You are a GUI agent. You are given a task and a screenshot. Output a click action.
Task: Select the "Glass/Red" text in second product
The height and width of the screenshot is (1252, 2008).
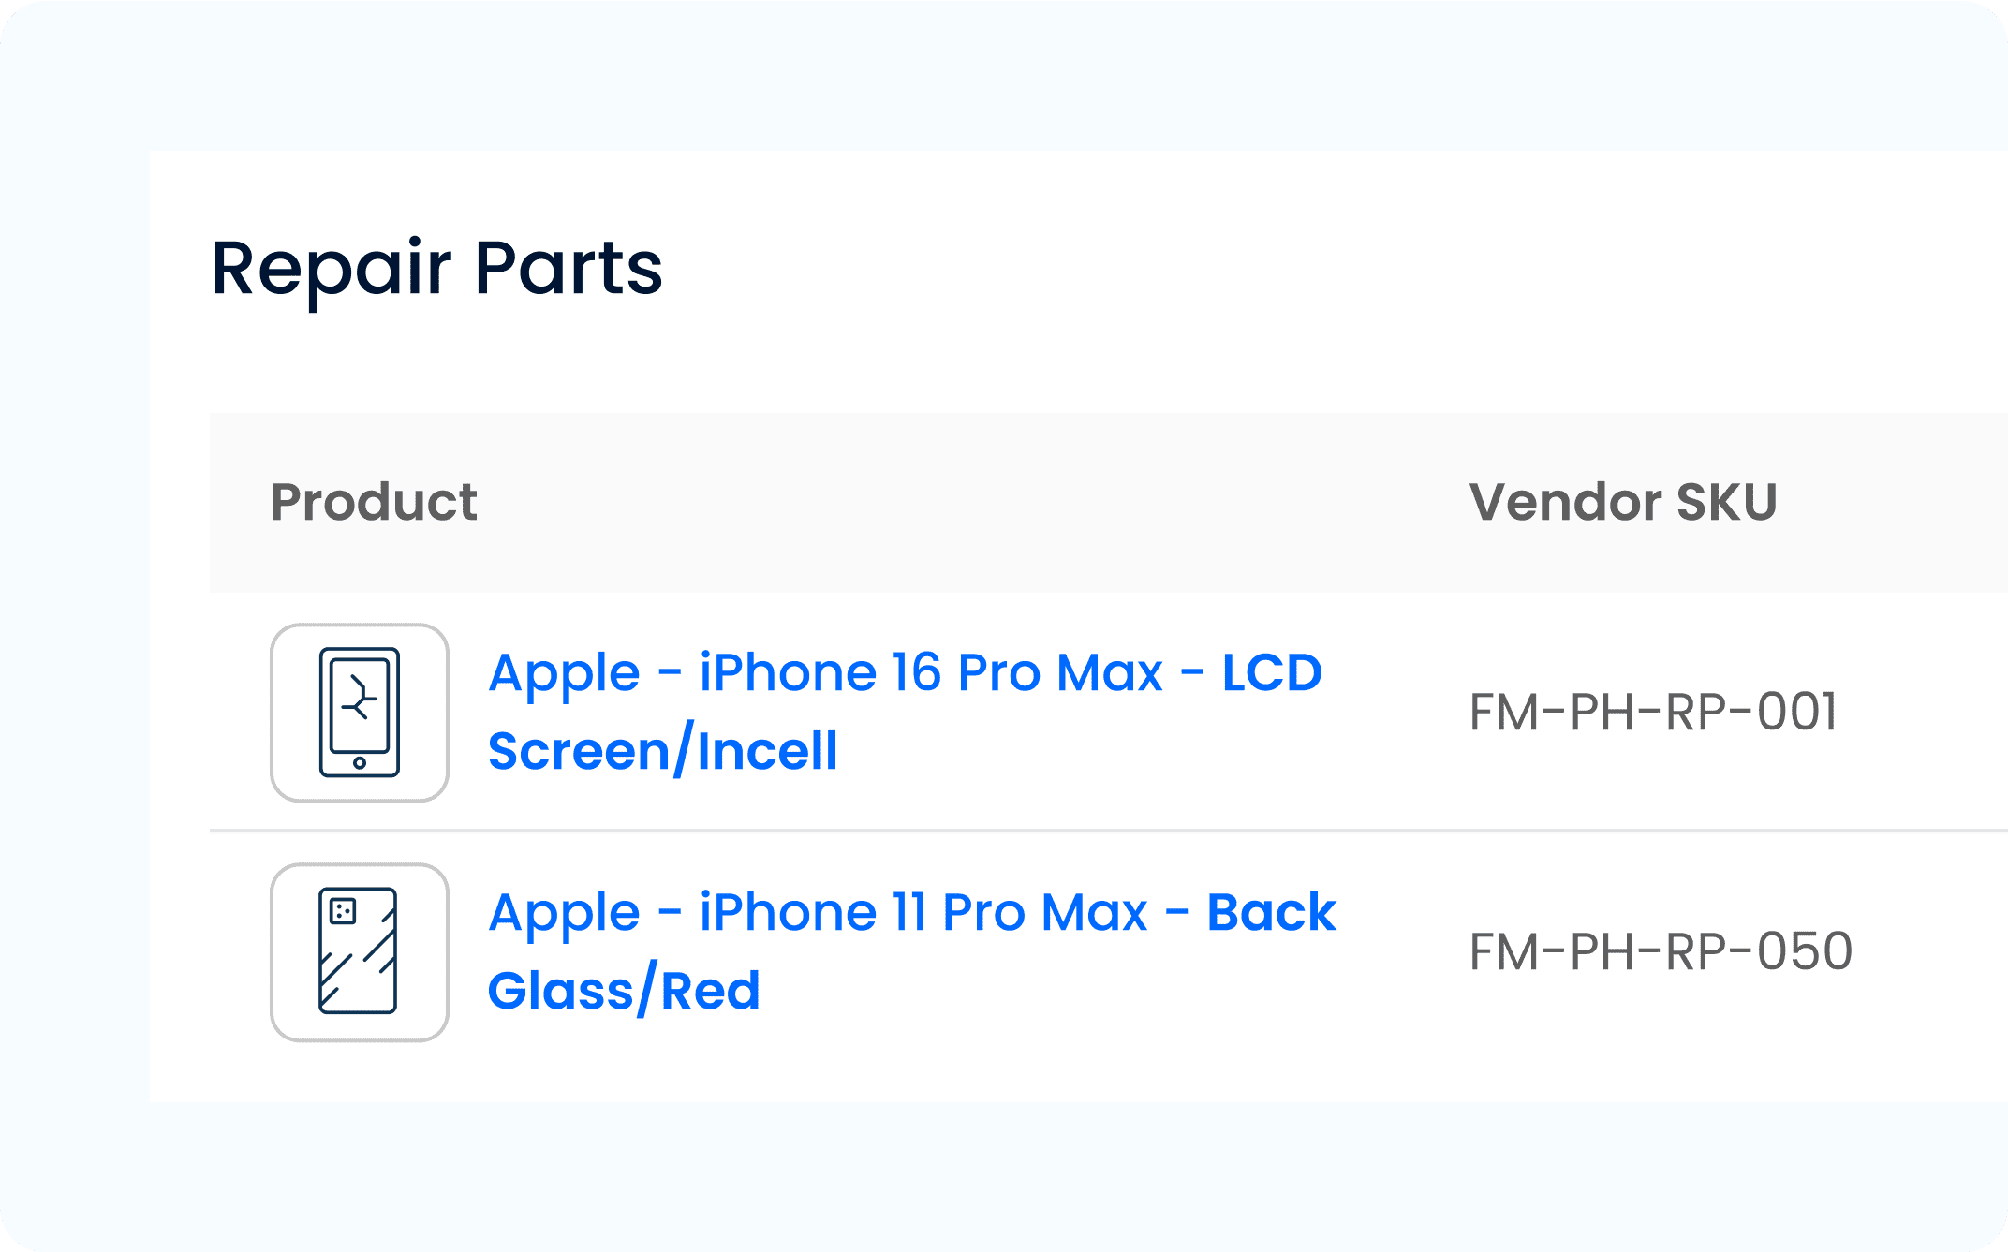(624, 991)
